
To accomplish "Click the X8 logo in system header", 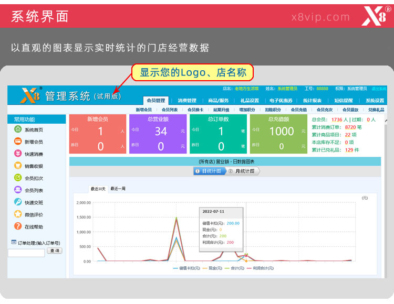I will (x=30, y=95).
